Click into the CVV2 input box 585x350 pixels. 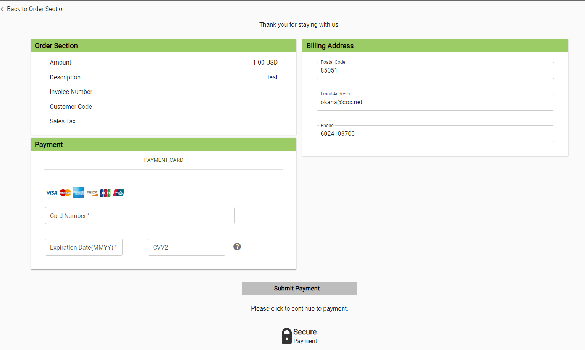(186, 247)
